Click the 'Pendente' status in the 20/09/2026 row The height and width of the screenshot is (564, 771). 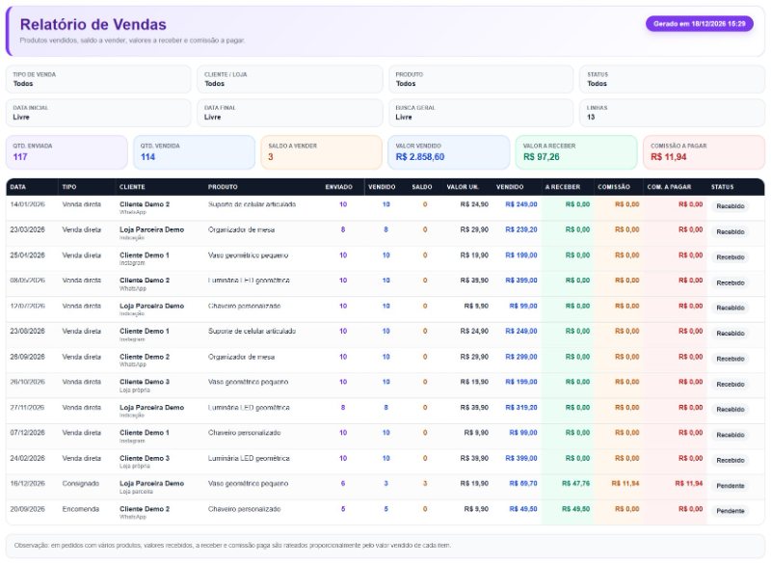tap(731, 511)
